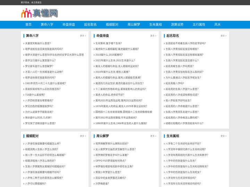The width and height of the screenshot is (250, 187).
Task: Open article 属鸡2021年运势及运程,属鸡2021运势如何?
Action: tap(119, 100)
